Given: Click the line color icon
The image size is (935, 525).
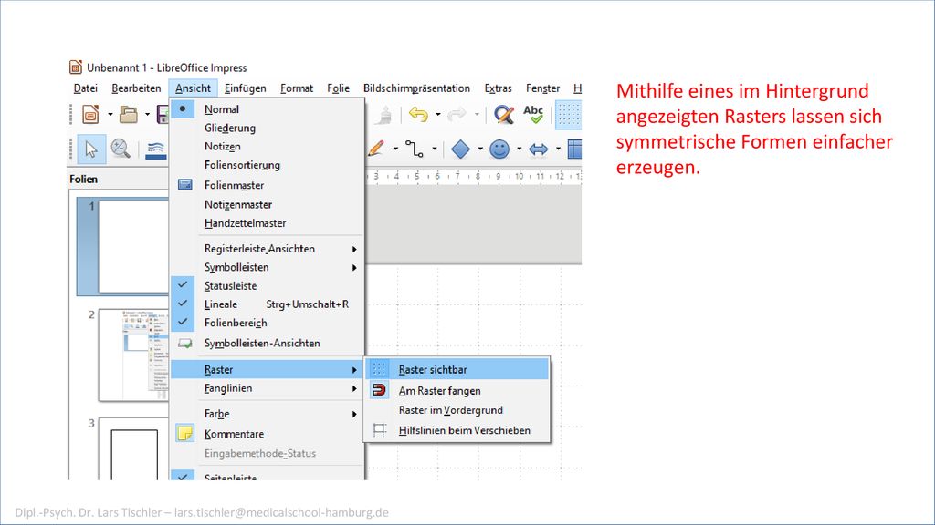Looking at the screenshot, I should [x=156, y=149].
